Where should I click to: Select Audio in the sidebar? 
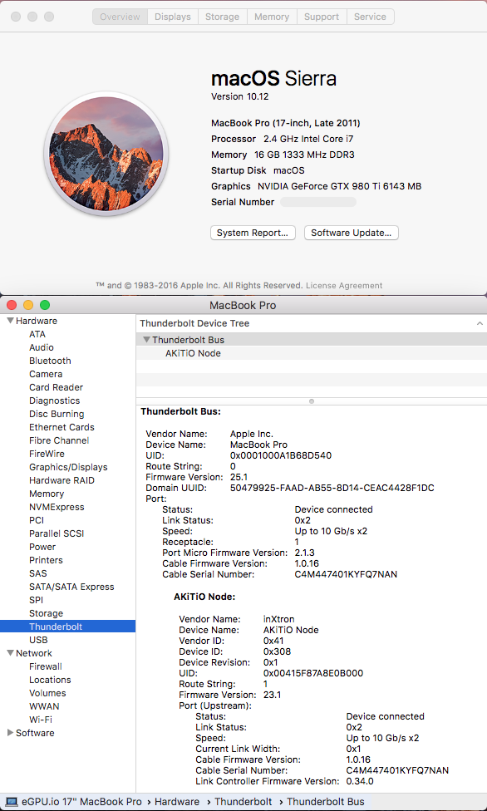pos(42,347)
